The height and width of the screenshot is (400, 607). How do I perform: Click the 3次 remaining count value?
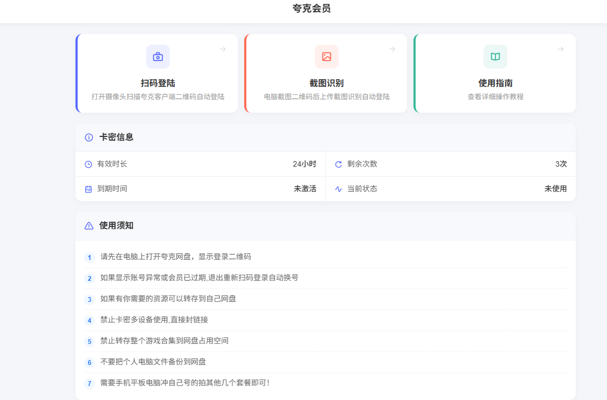tap(561, 164)
